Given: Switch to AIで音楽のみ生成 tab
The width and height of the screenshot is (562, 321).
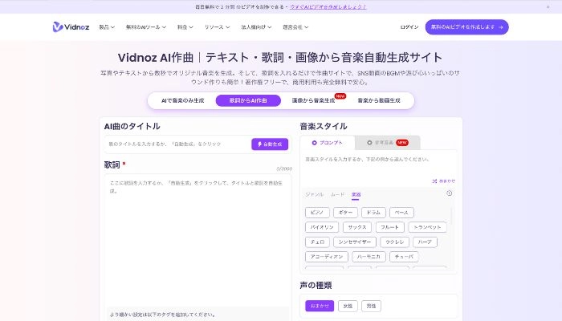Looking at the screenshot, I should 182,100.
